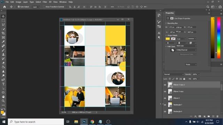This screenshot has width=223, height=125.
Task: Click the yellow shape fill swatch
Action: (x=168, y=39)
